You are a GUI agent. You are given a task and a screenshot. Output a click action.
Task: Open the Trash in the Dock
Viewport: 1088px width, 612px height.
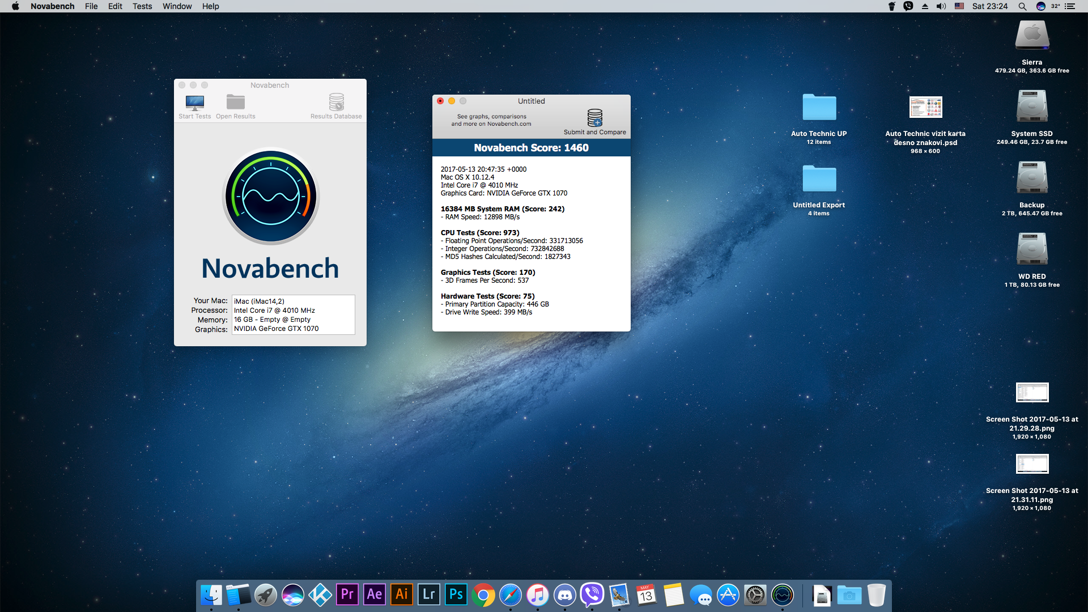pos(876,595)
